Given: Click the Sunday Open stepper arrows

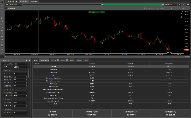Looking at the screenshot, I should click(x=26, y=86).
